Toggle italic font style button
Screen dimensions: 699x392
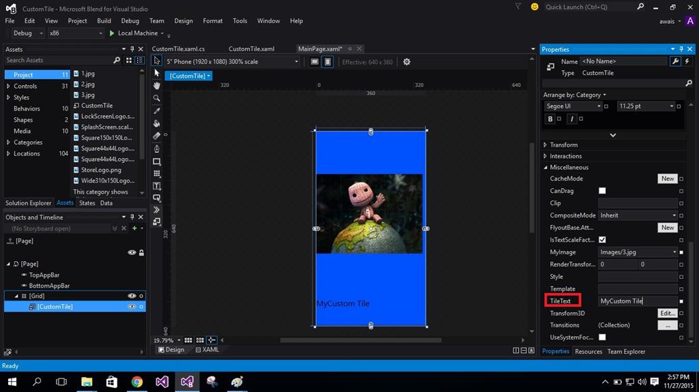point(571,119)
